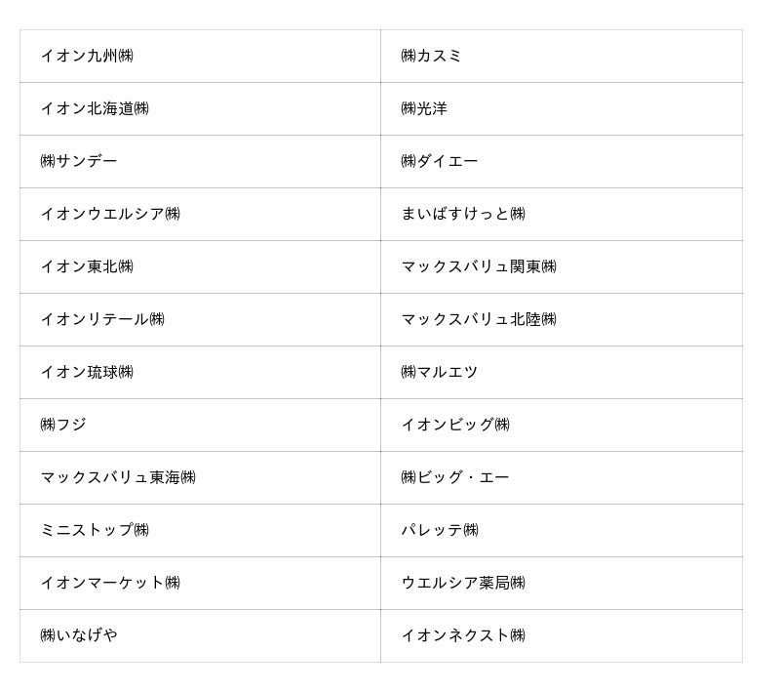
Task: Select the ㈱マルエツ company name
Action: [x=440, y=372]
